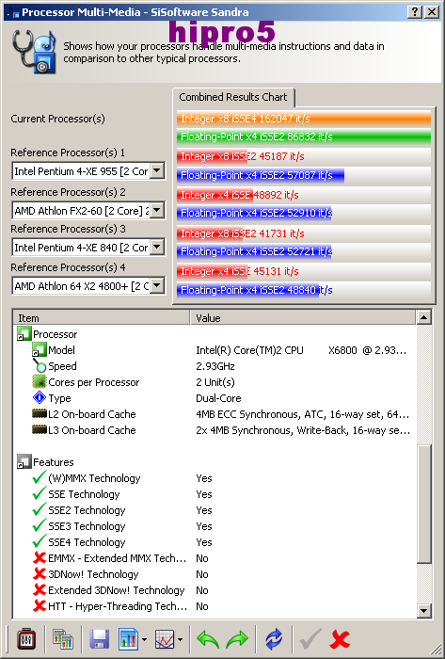Click the Value column header
445x659 pixels.
(303, 318)
